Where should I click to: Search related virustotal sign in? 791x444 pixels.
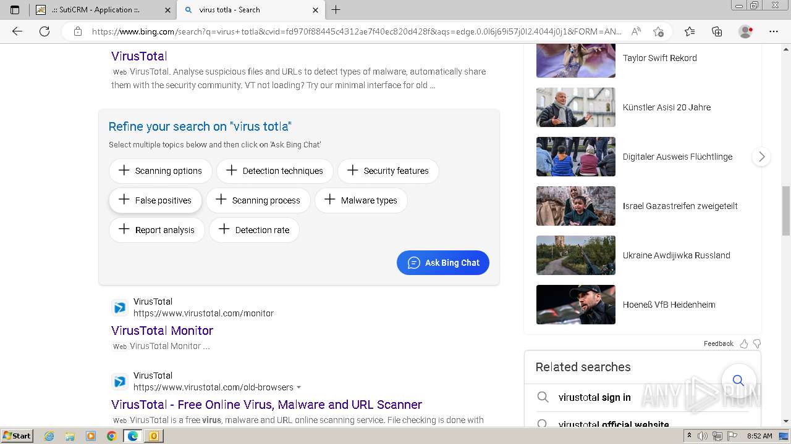594,397
